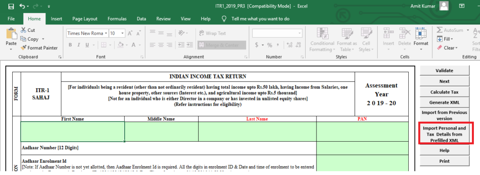Image resolution: width=480 pixels, height=175 pixels.
Task: Select Middle Align icon
Action: tap(161, 33)
